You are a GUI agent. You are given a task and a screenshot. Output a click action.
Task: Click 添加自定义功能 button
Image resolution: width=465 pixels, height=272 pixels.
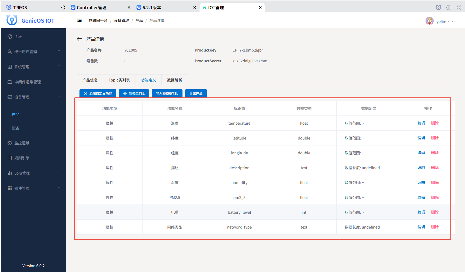pos(98,94)
